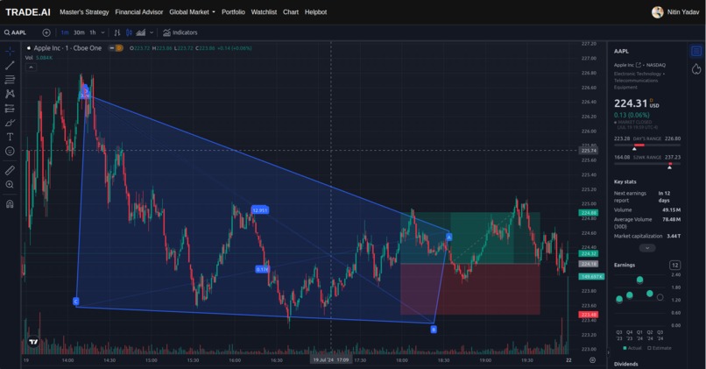
Task: Open the Financial Advisor page
Action: 139,12
